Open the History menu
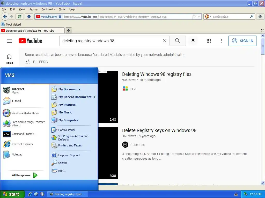Image resolution: width=265 pixels, height=198 pixels. [x=33, y=9]
